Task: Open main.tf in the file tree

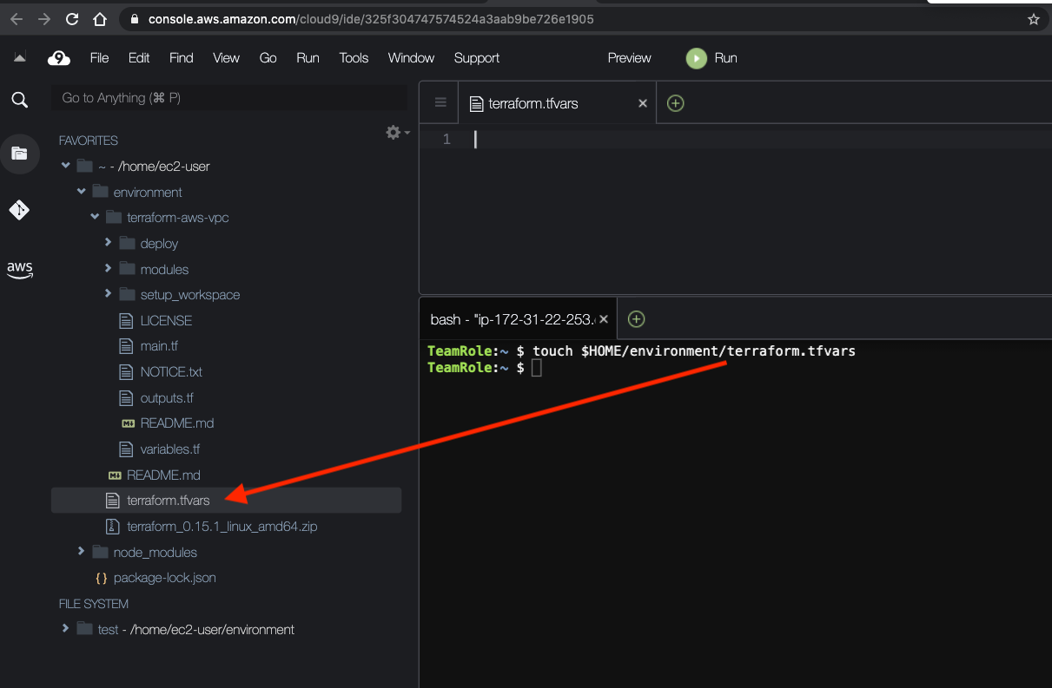Action: tap(159, 346)
